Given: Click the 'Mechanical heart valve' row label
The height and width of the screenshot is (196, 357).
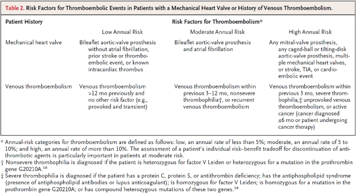Looking at the screenshot, I should pyautogui.click(x=33, y=42).
